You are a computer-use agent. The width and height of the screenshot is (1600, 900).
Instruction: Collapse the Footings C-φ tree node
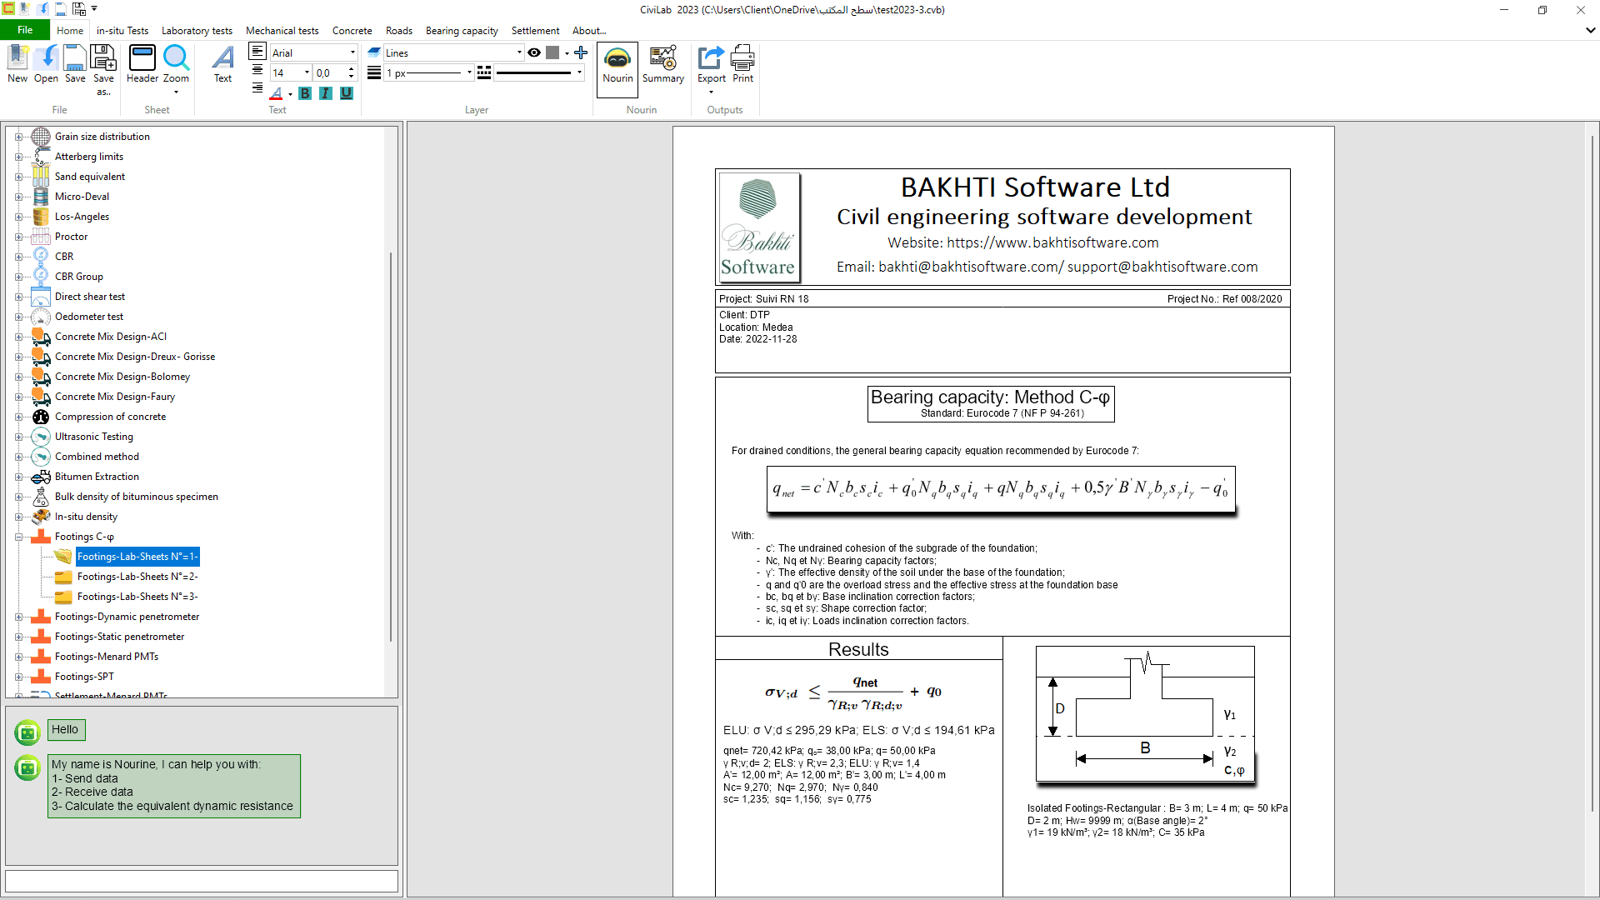18,537
